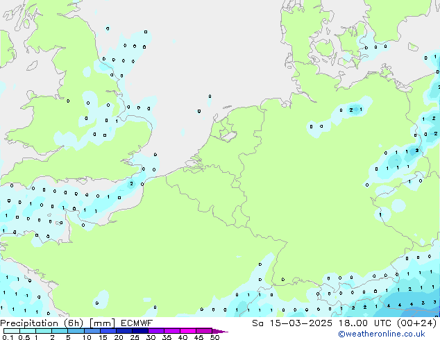Pick the legend swatch between 5 and 10
The width and height of the screenshot is (440, 340).
(76, 331)
